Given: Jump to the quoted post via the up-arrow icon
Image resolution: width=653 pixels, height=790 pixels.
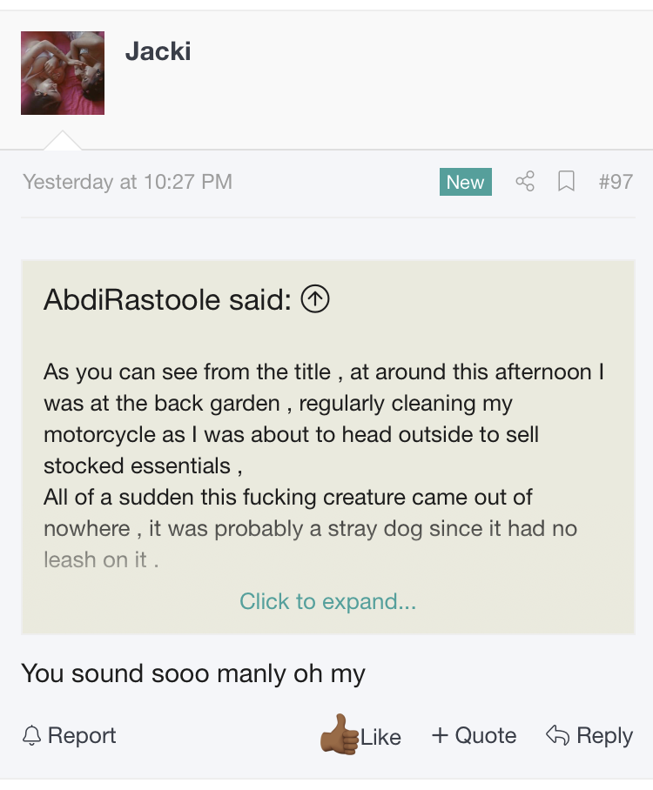Looking at the screenshot, I should pyautogui.click(x=315, y=298).
